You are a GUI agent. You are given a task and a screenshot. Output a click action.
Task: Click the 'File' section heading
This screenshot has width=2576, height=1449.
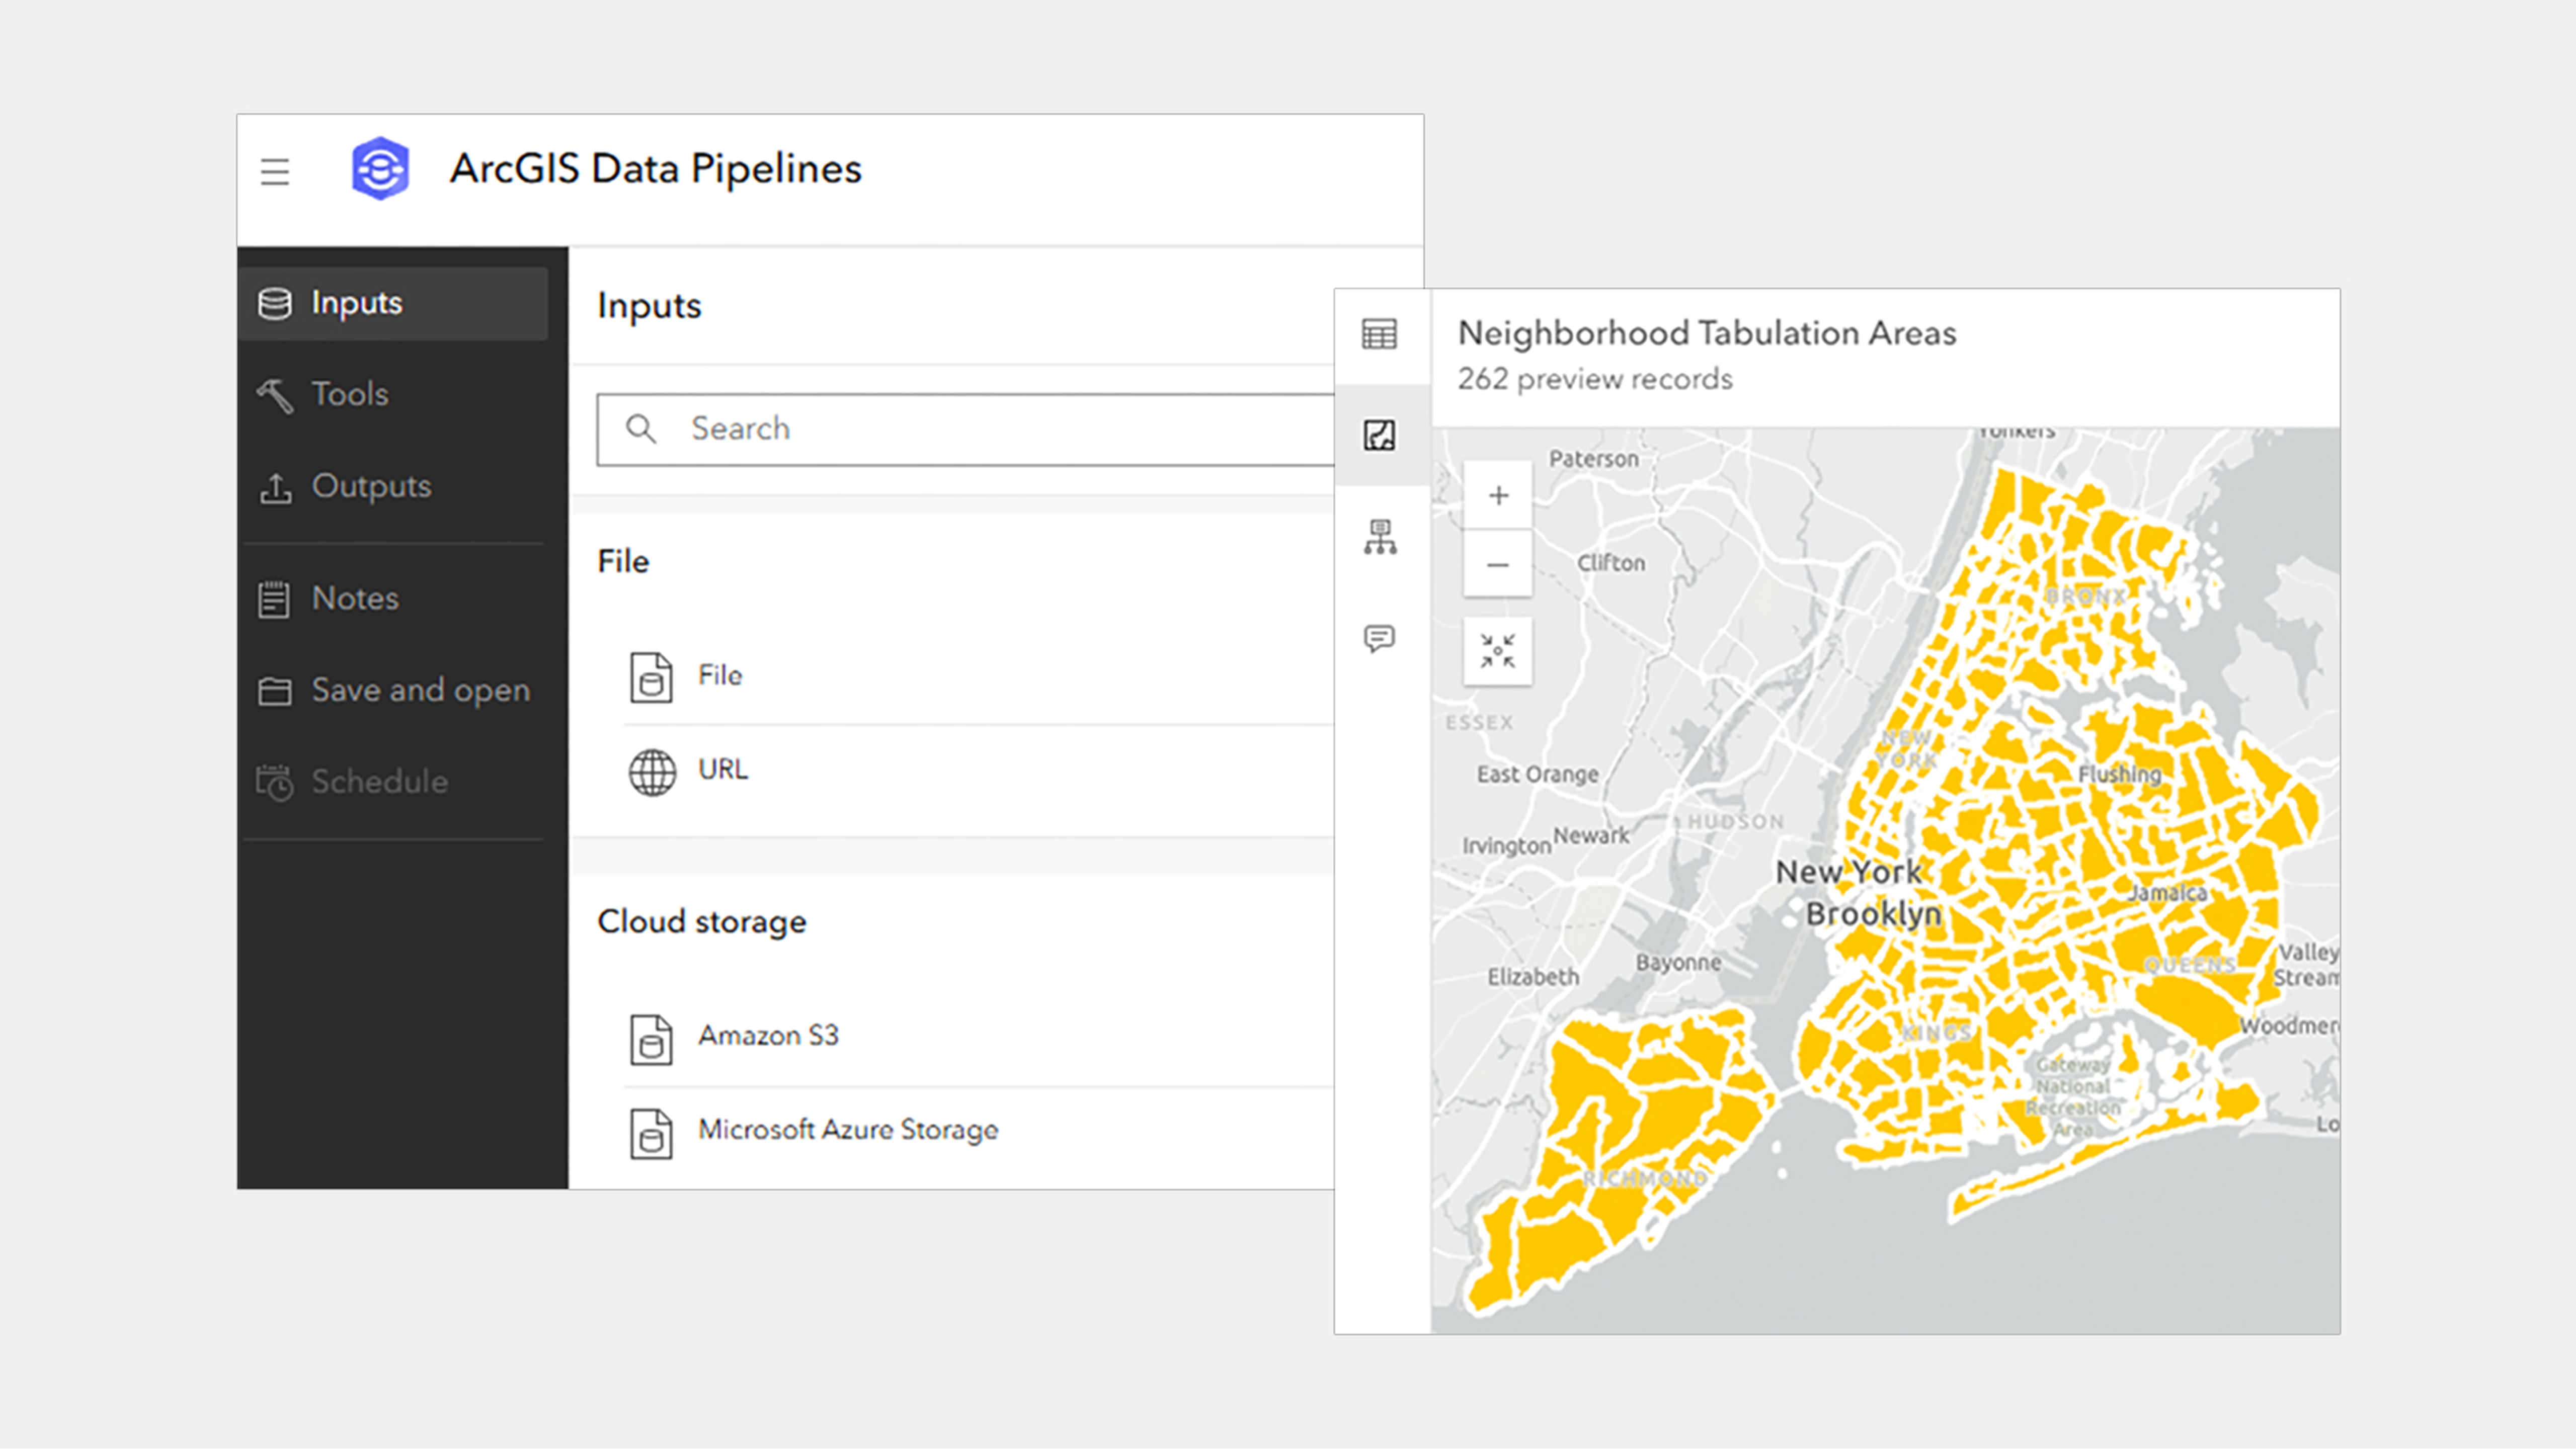[x=623, y=562]
